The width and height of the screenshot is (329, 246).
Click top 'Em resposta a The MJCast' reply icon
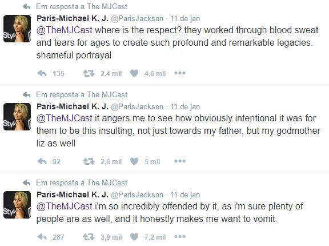27,6
